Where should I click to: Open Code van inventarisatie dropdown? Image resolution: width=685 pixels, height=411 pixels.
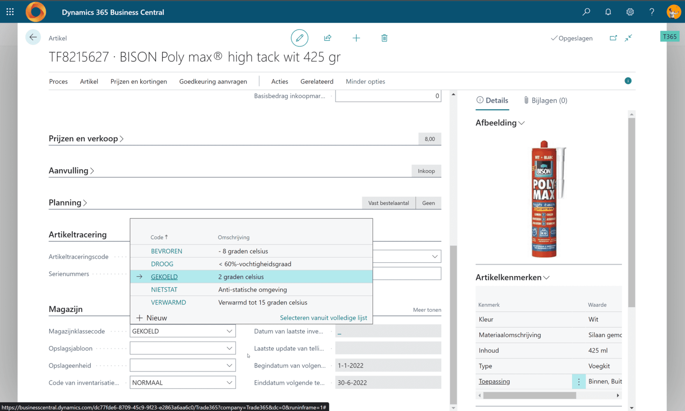pos(229,383)
